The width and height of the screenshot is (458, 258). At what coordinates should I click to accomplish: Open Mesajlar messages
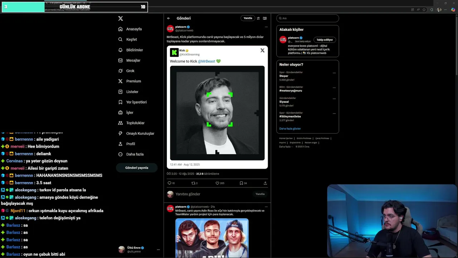click(x=129, y=60)
